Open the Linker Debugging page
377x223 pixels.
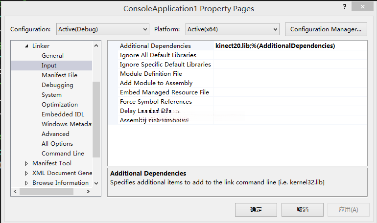[57, 85]
